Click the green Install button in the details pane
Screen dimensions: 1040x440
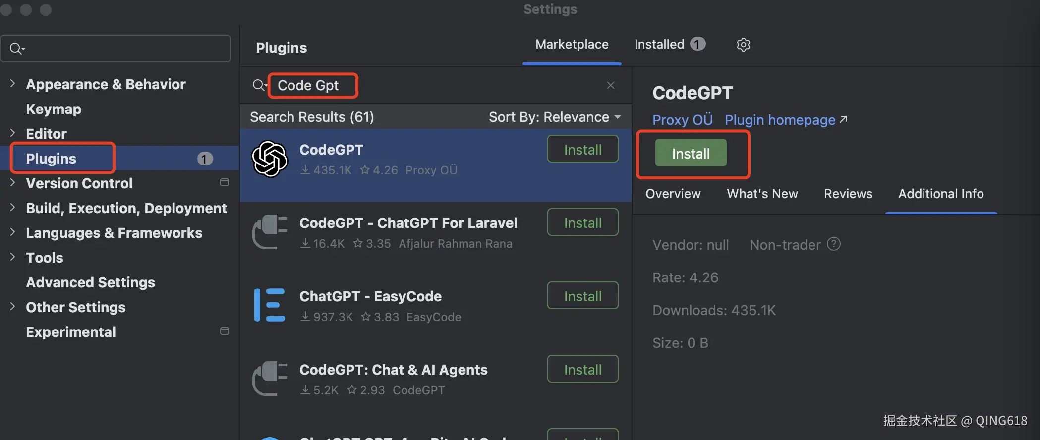click(x=691, y=153)
